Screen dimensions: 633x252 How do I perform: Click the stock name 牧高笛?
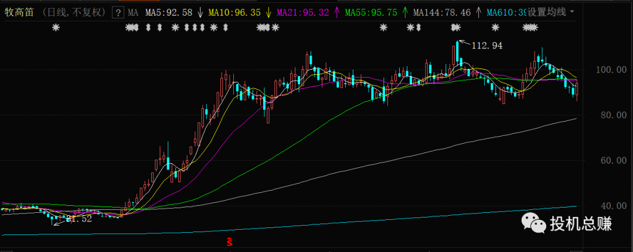click(x=19, y=12)
